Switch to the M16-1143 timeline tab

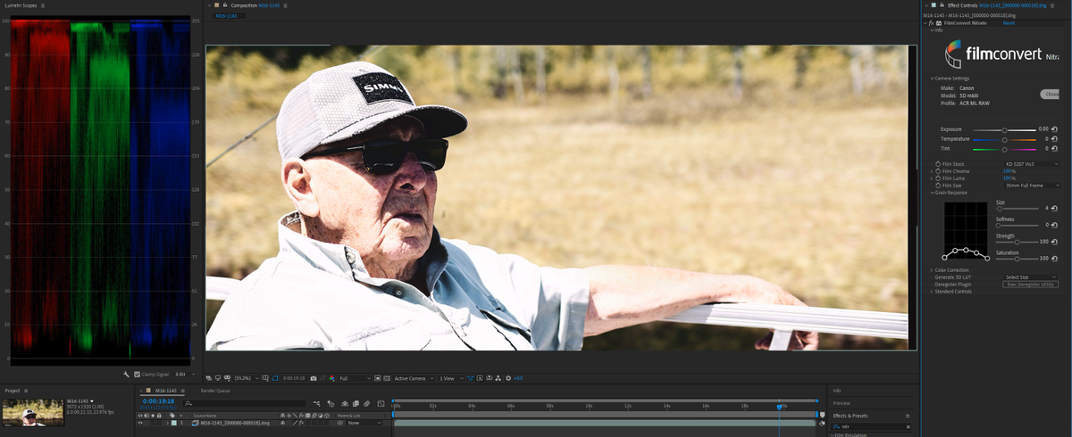coord(166,391)
